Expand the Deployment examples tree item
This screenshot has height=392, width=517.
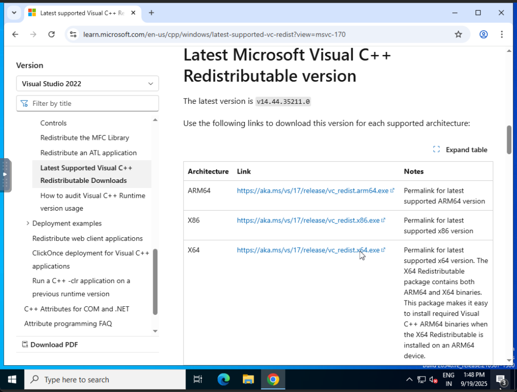click(x=28, y=223)
